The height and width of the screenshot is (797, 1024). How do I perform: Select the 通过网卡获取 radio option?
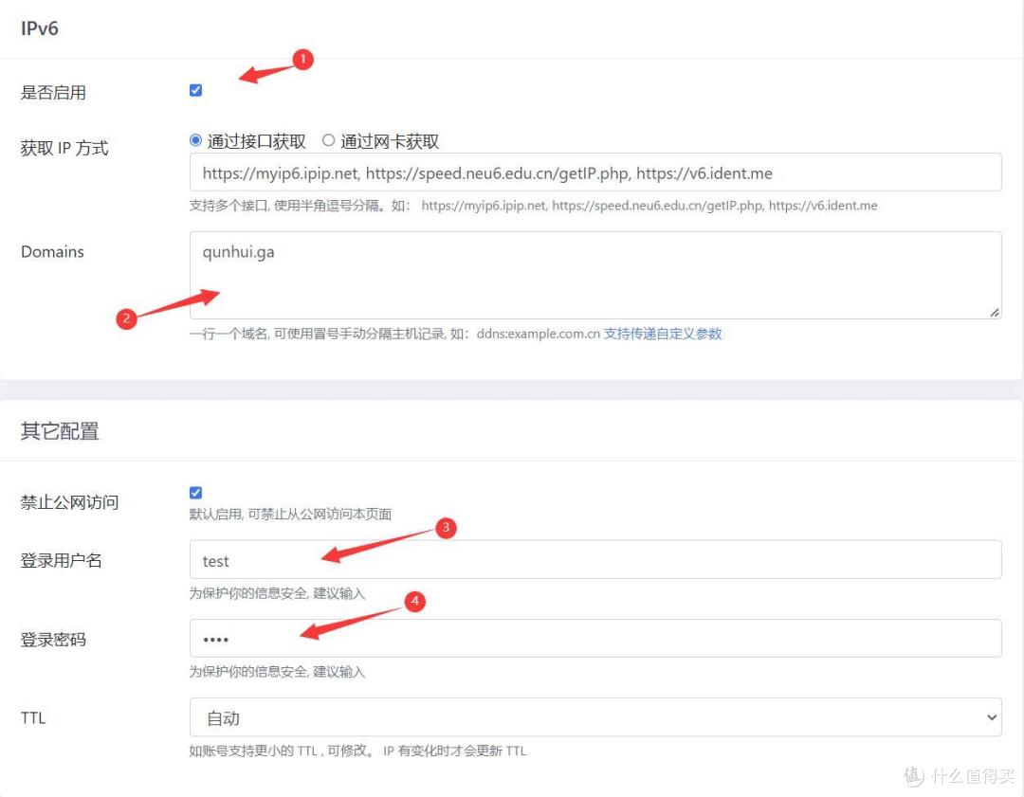pos(328,140)
